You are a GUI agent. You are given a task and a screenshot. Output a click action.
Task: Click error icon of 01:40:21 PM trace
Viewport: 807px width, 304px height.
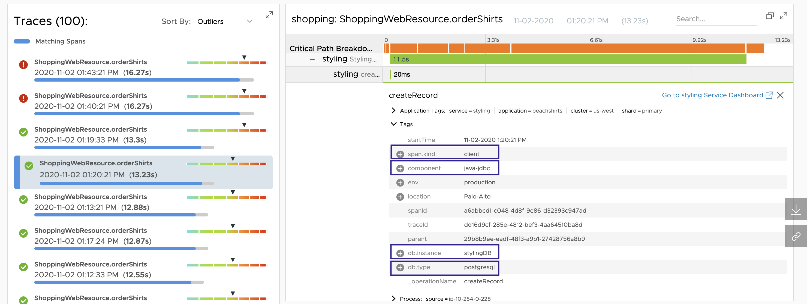(23, 98)
